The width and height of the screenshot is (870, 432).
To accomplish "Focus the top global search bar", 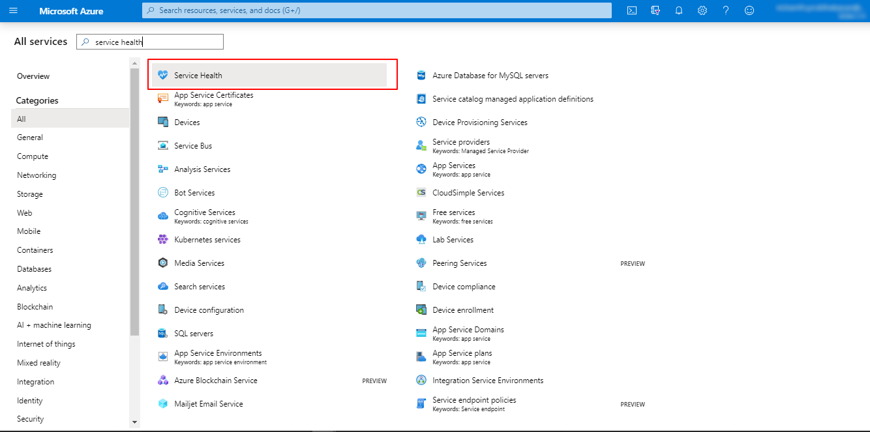I will pos(377,10).
